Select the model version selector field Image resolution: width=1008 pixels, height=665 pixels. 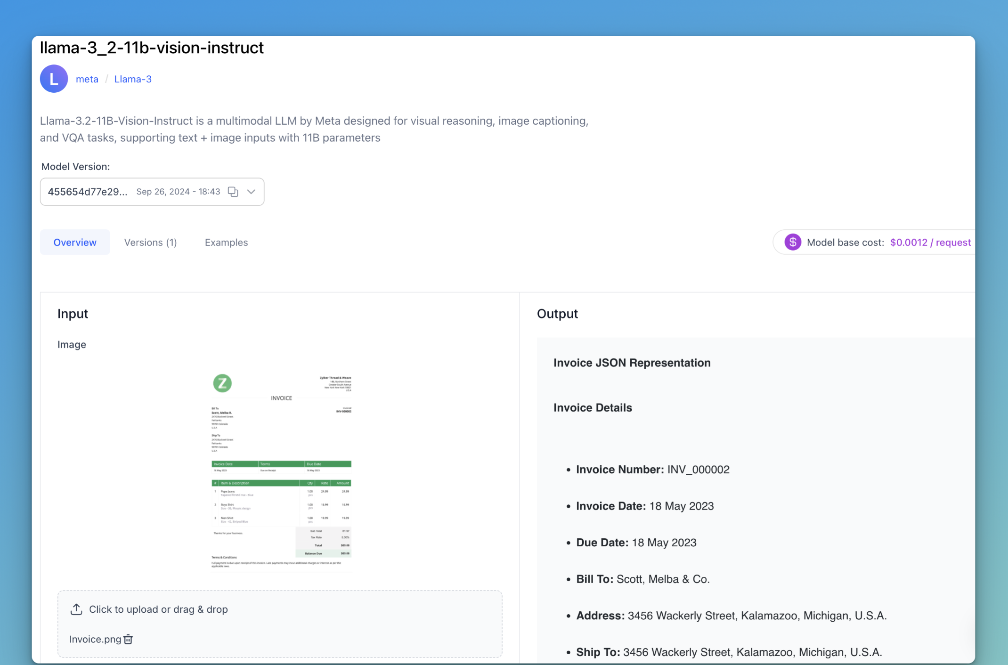[x=141, y=192]
